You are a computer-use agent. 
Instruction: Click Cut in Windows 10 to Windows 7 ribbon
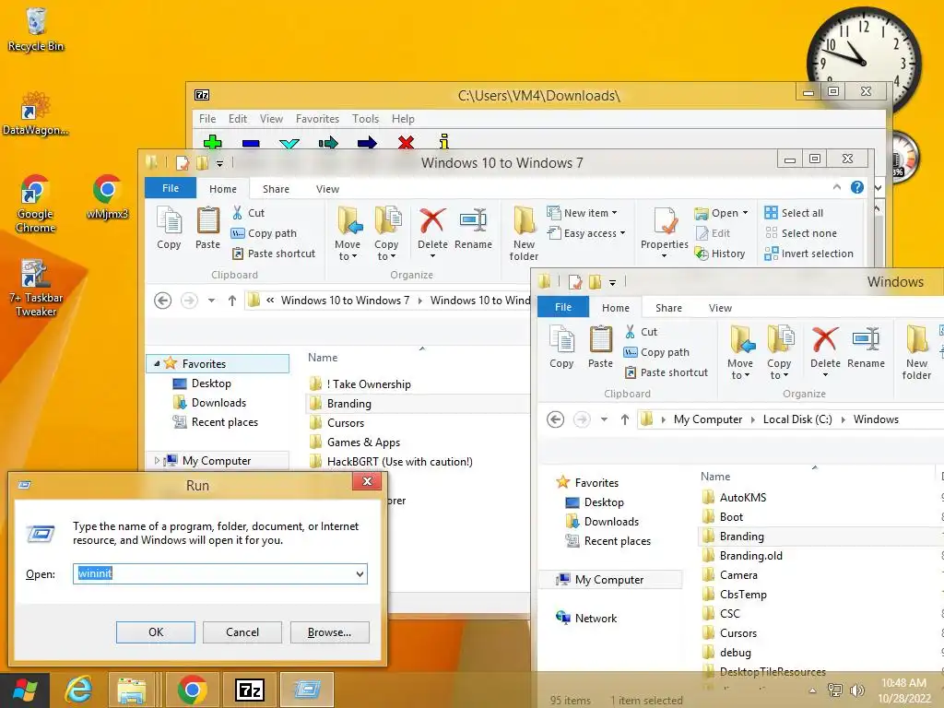click(x=248, y=213)
